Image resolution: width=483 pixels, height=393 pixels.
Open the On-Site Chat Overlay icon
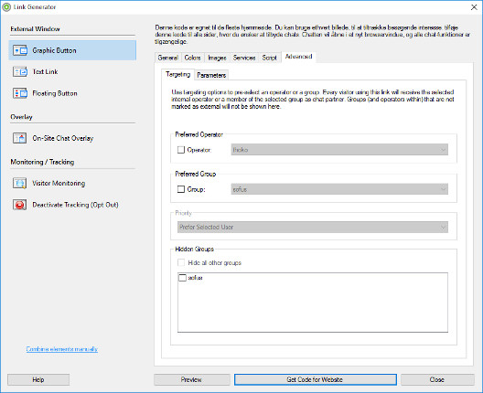(20, 138)
